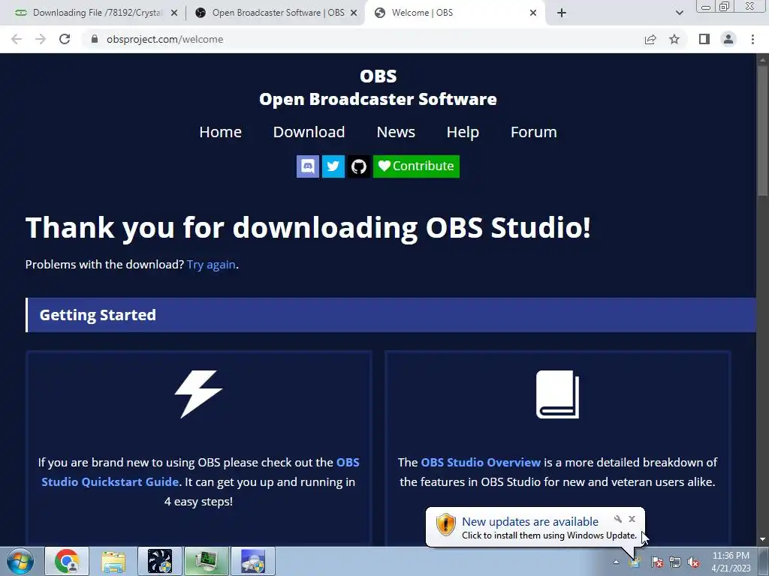The height and width of the screenshot is (576, 769).
Task: Open File Explorer from the taskbar
Action: (113, 561)
